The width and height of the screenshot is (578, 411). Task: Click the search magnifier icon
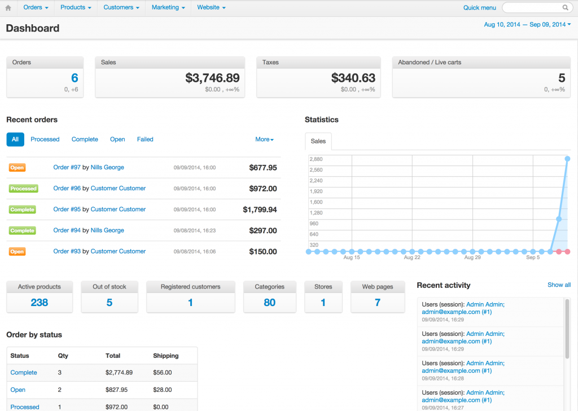[565, 8]
